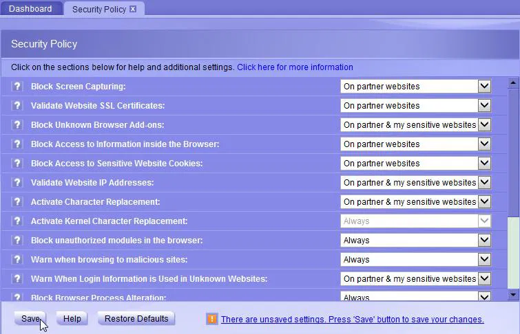This screenshot has width=520, height=334.
Task: Open help for Warn when browsing to malicious sites
Action: 17,259
